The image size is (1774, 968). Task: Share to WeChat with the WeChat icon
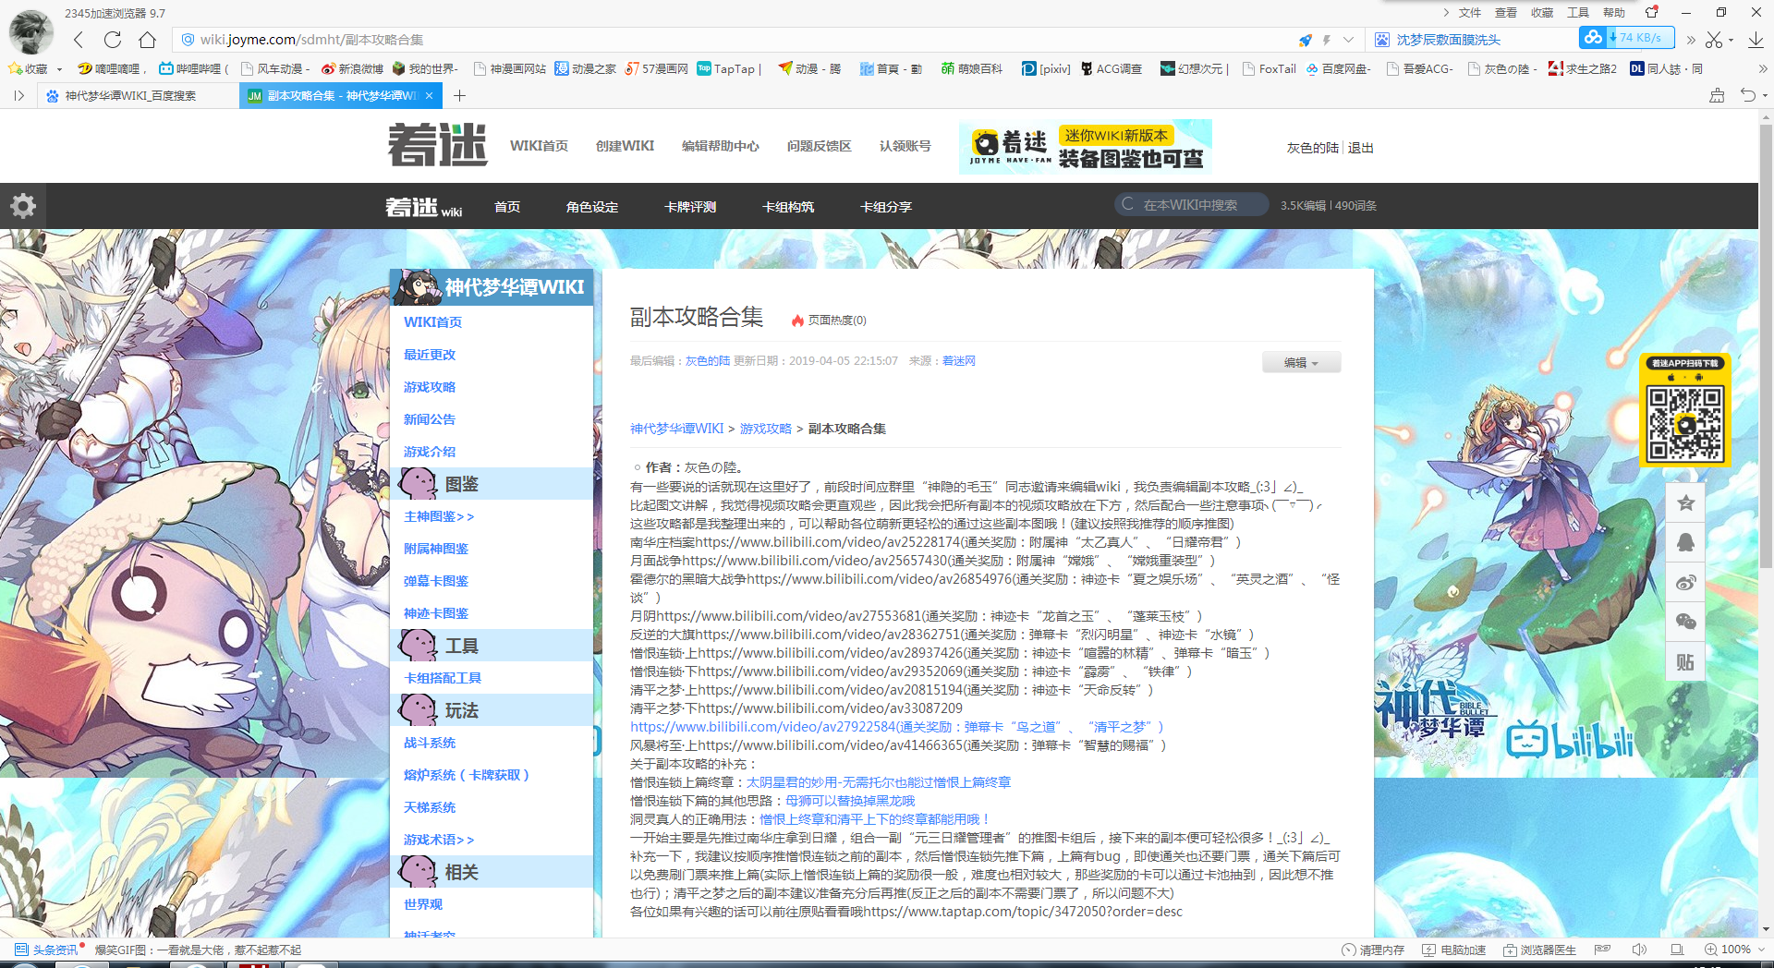[1686, 623]
